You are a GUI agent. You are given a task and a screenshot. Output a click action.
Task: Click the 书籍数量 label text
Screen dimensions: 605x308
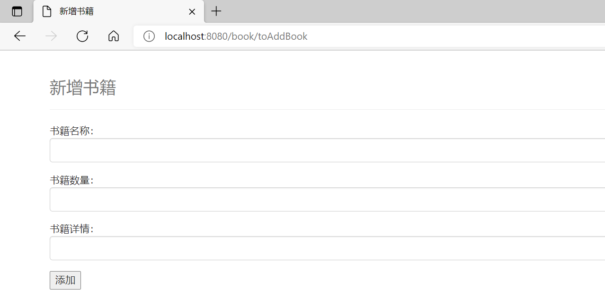tap(72, 180)
